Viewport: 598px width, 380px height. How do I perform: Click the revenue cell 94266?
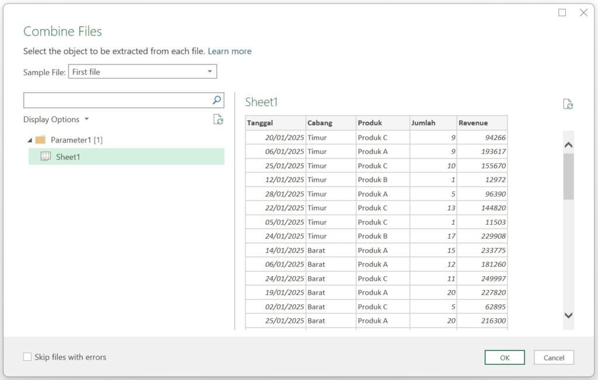click(x=482, y=137)
